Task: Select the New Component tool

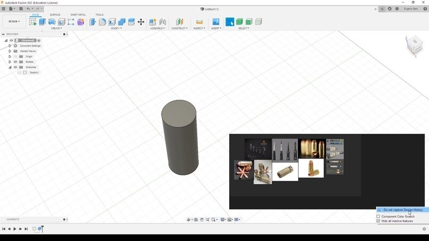Action: 153,22
